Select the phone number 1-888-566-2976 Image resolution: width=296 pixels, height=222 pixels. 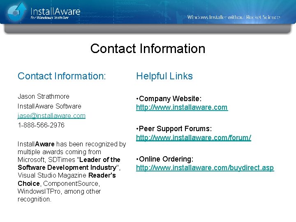41,125
